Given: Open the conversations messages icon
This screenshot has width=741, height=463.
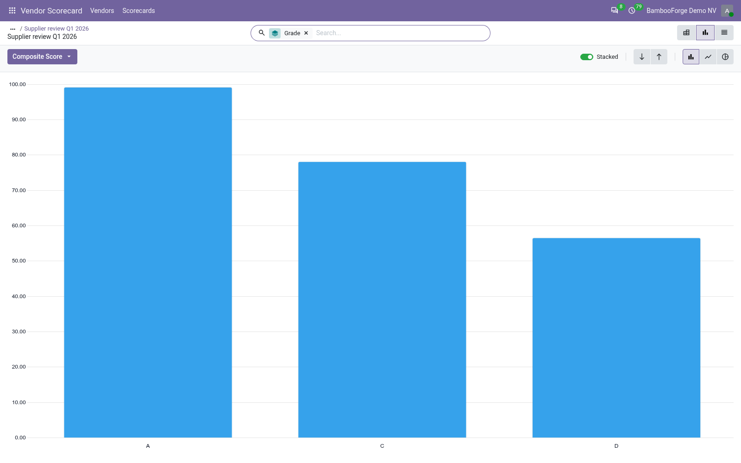Looking at the screenshot, I should point(615,10).
